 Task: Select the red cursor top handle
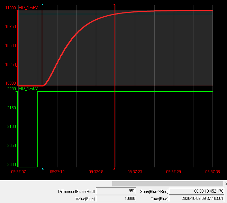coord(114,5)
